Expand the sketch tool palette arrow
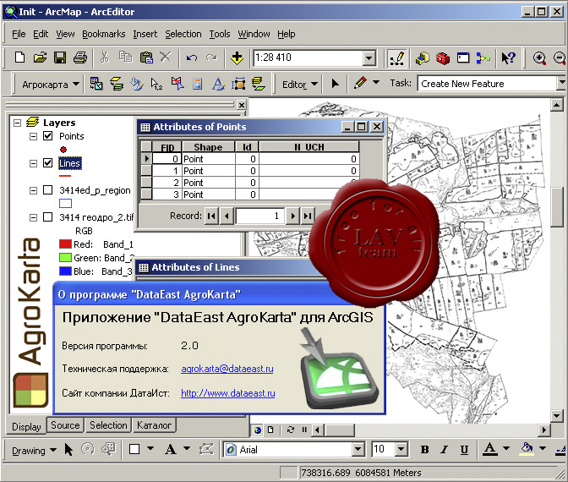Viewport: 568px width, 482px height. click(376, 83)
